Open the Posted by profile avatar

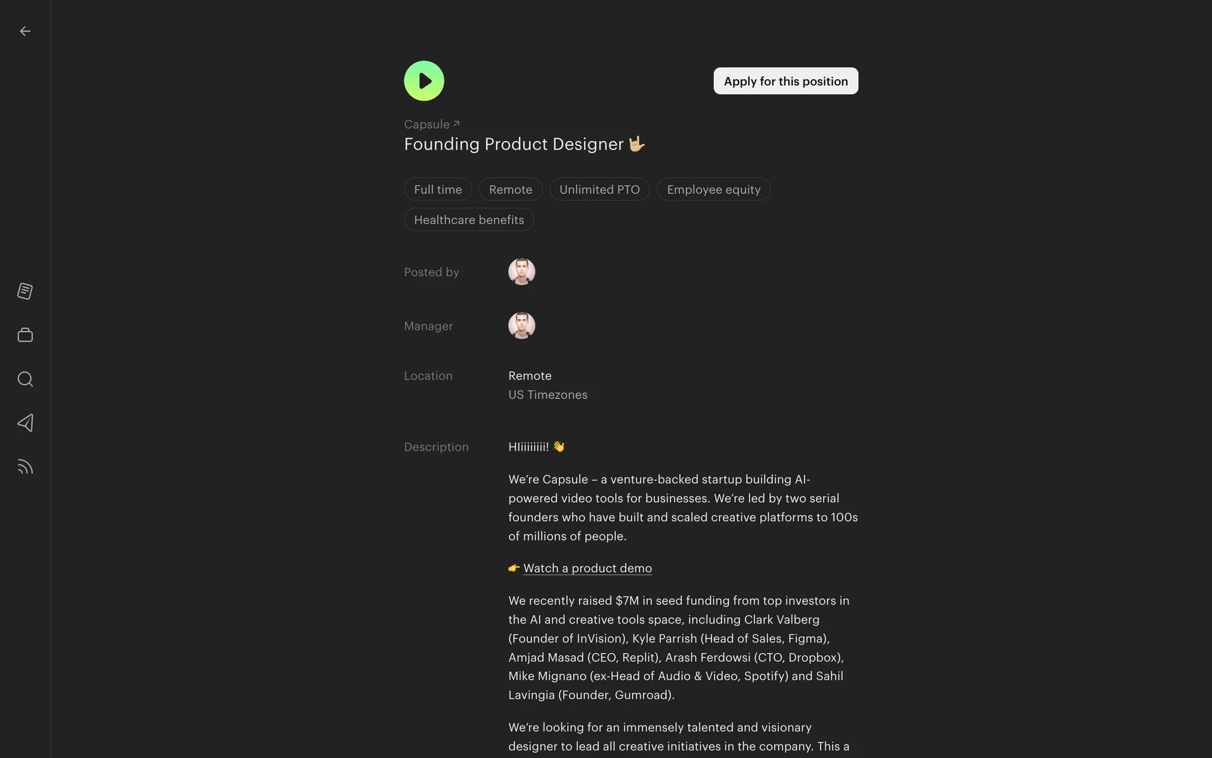(x=521, y=272)
